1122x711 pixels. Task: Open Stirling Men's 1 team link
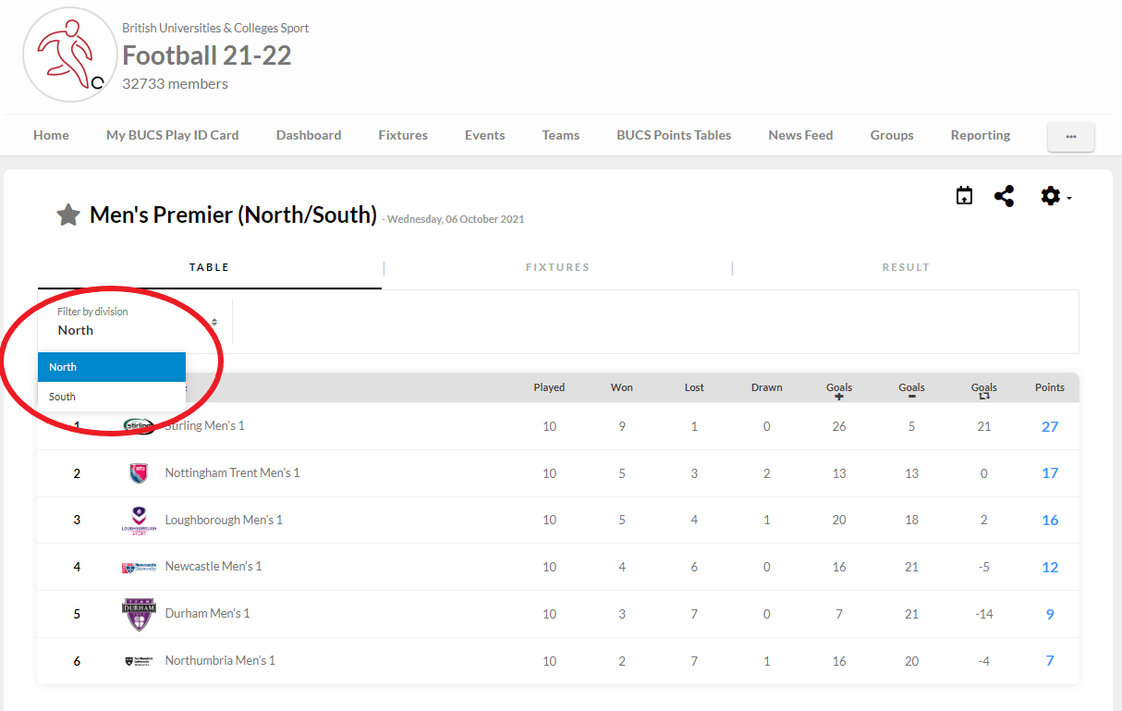(204, 426)
